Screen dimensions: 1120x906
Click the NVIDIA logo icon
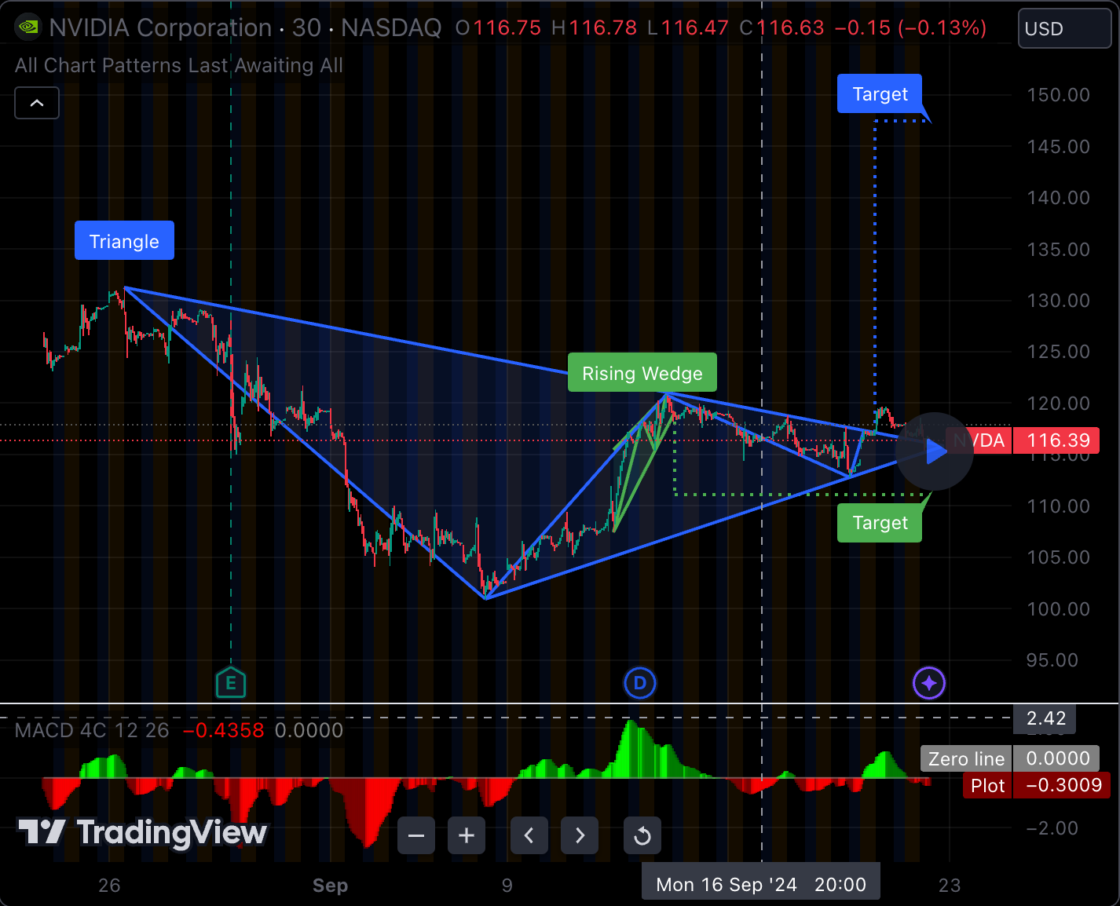click(x=28, y=27)
